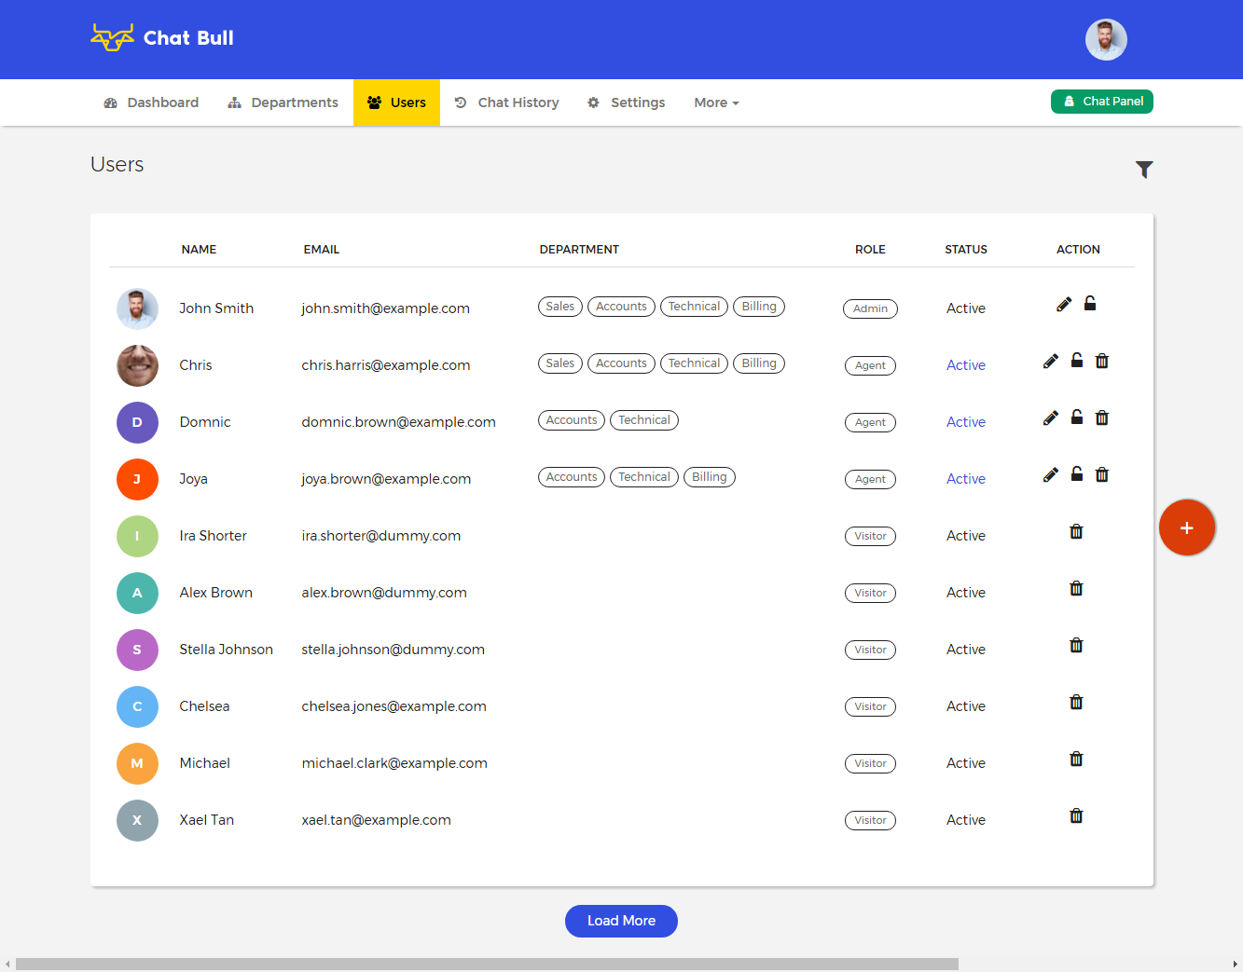This screenshot has height=972, width=1243.
Task: Delete Stella Johnson with trash icon
Action: 1076,646
